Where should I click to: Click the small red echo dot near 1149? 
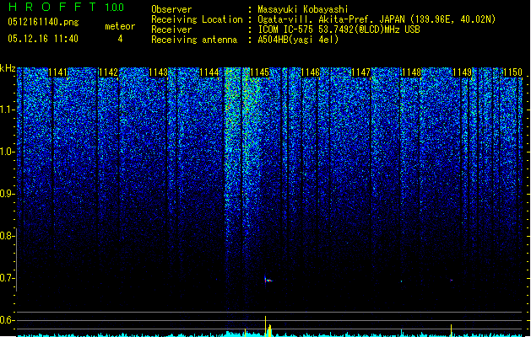pyautogui.click(x=452, y=281)
